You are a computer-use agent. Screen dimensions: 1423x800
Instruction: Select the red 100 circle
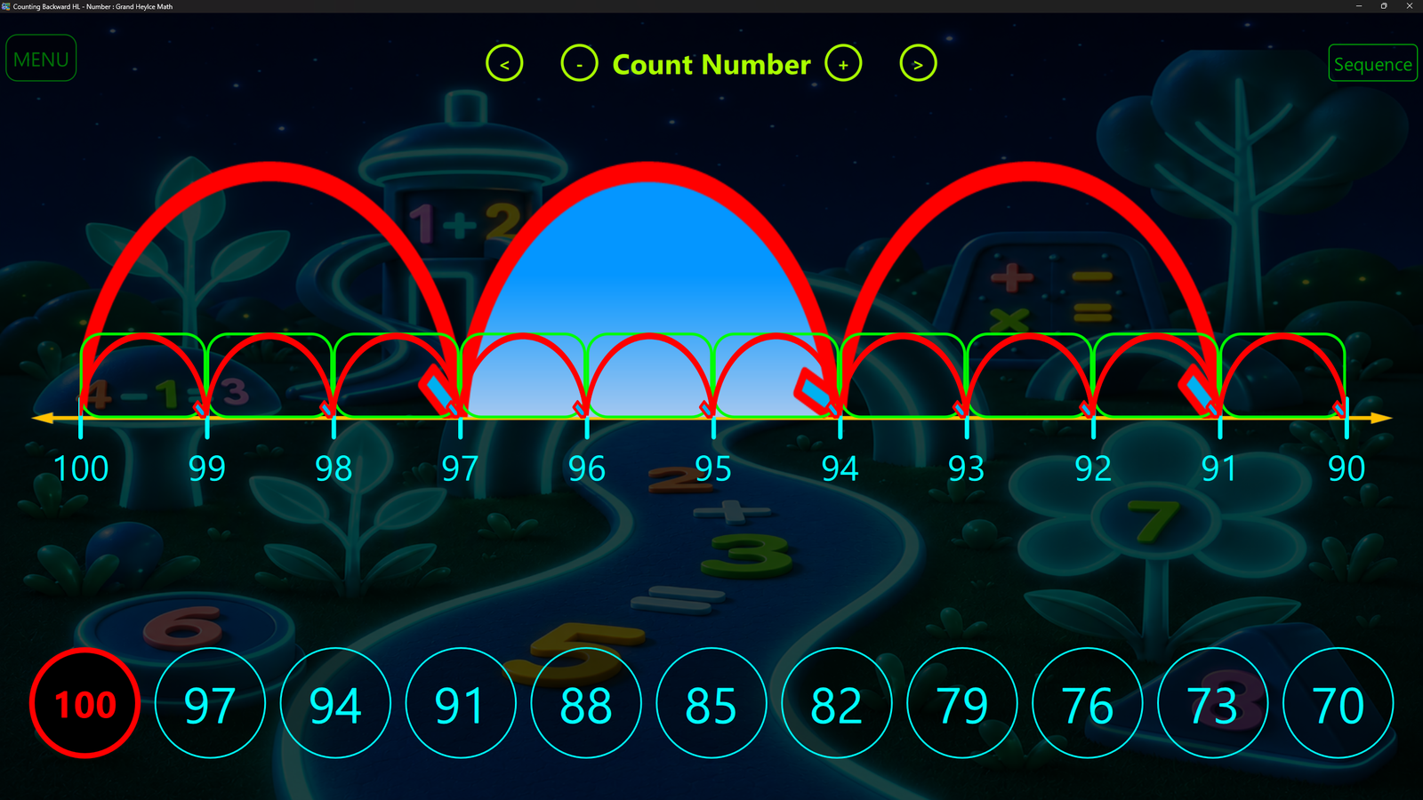point(85,703)
